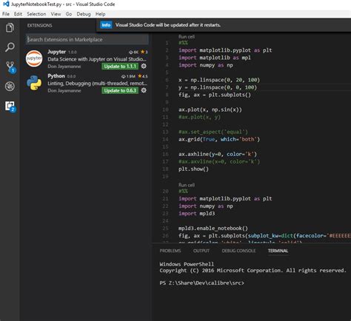This screenshot has height=321, width=351.
Task: Open Python extension manage gear
Action: (x=144, y=90)
